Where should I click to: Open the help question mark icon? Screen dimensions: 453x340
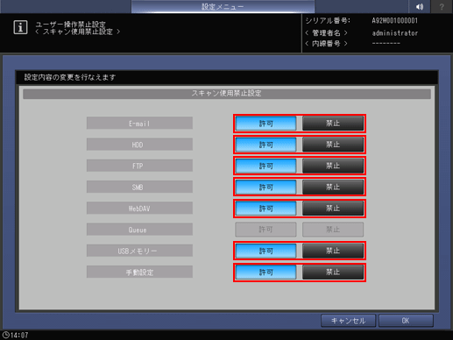tap(442, 6)
